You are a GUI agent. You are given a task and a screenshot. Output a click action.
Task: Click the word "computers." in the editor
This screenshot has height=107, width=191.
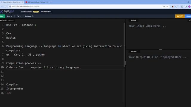[x=14, y=50]
